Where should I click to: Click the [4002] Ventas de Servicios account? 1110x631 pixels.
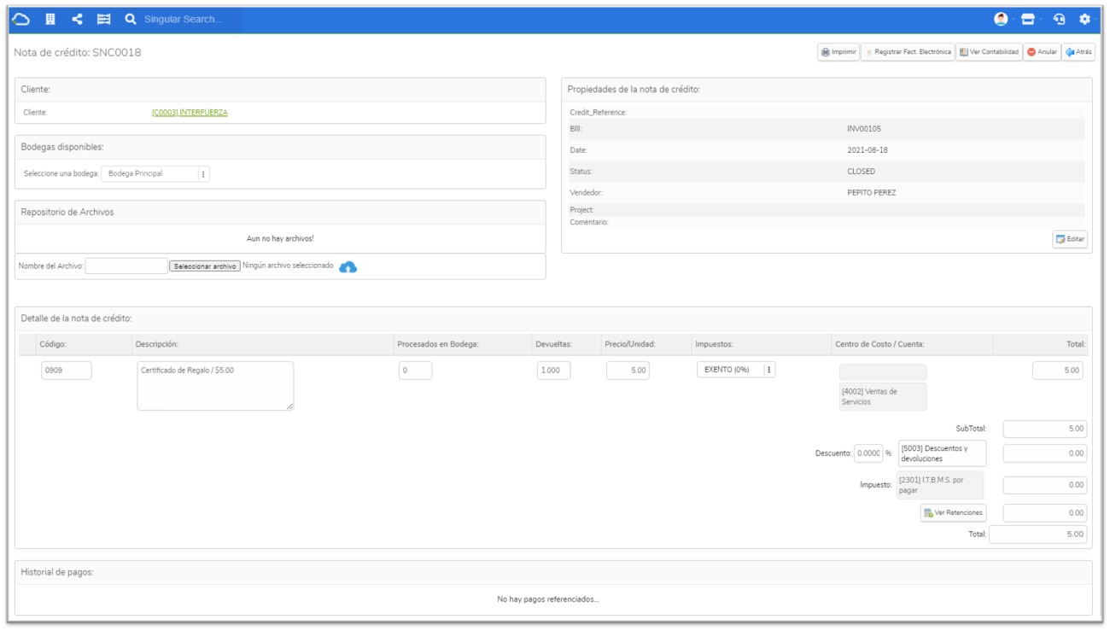coord(883,396)
